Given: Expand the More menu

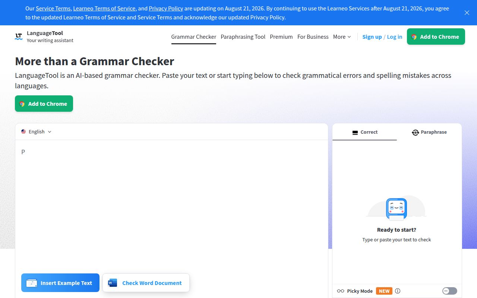Looking at the screenshot, I should 342,37.
